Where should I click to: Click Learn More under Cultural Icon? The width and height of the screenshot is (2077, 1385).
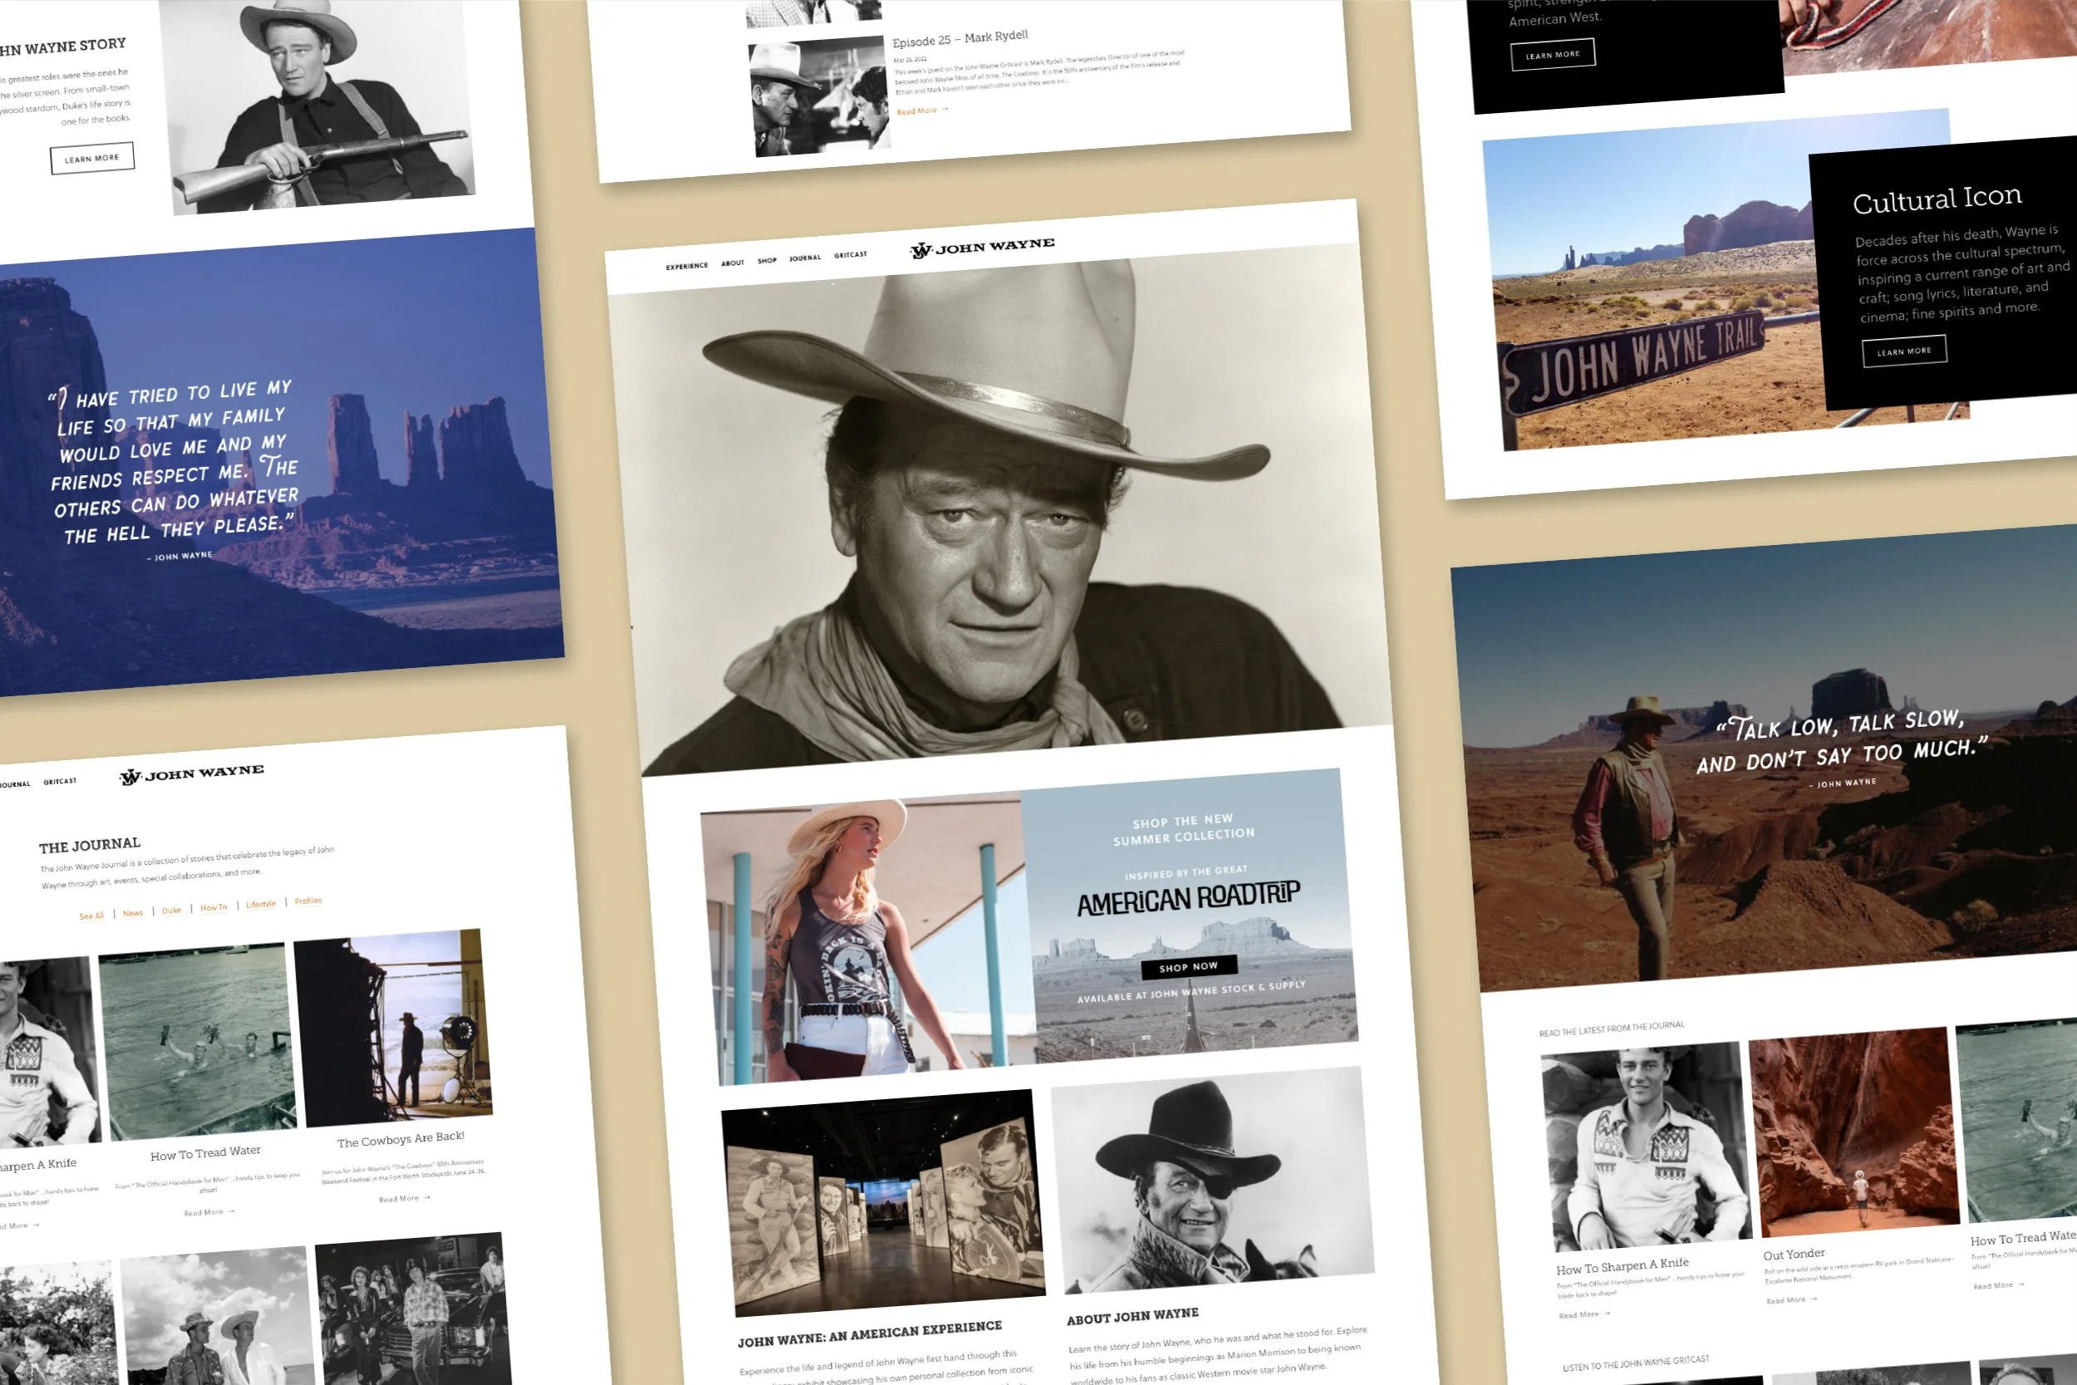(x=1904, y=351)
